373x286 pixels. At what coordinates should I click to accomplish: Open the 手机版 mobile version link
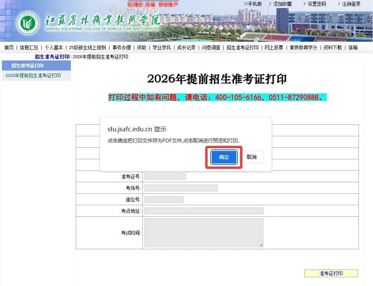[253, 4]
